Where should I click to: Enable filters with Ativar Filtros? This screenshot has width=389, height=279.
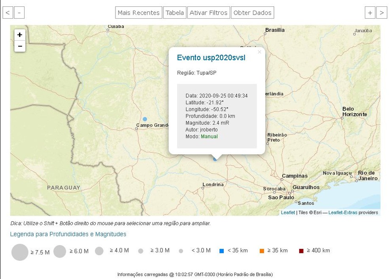pos(208,13)
